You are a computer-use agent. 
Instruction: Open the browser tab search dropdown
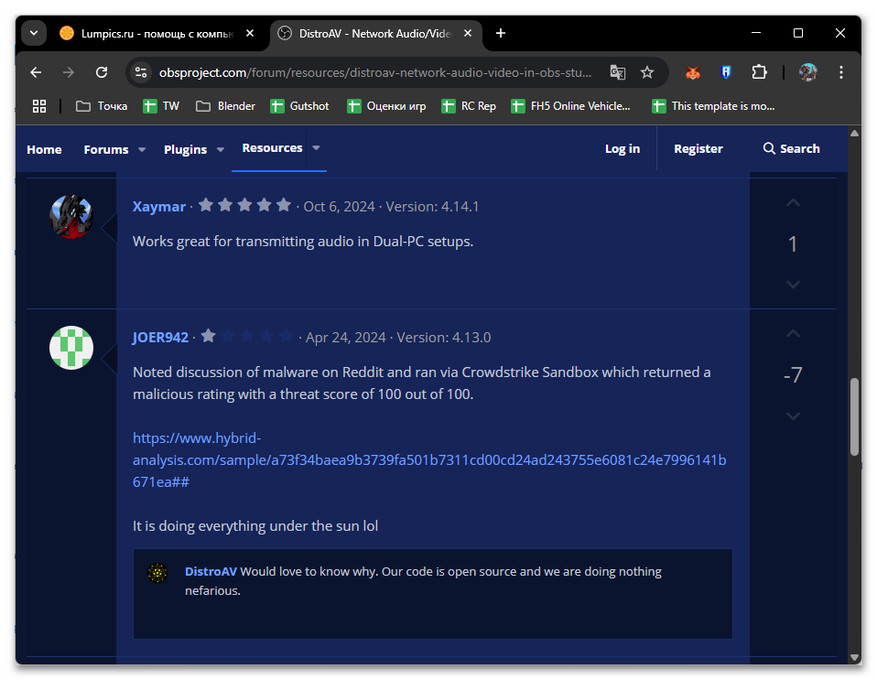tap(34, 33)
